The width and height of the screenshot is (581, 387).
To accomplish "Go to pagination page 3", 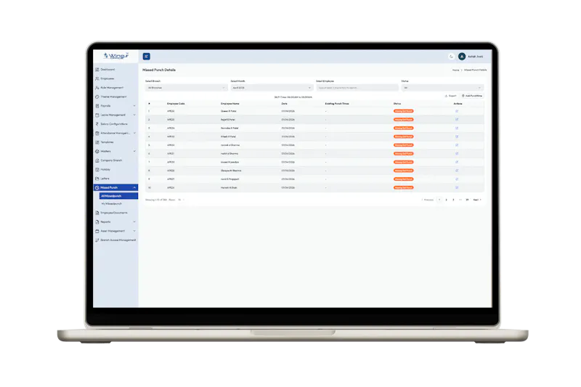I will click(453, 200).
